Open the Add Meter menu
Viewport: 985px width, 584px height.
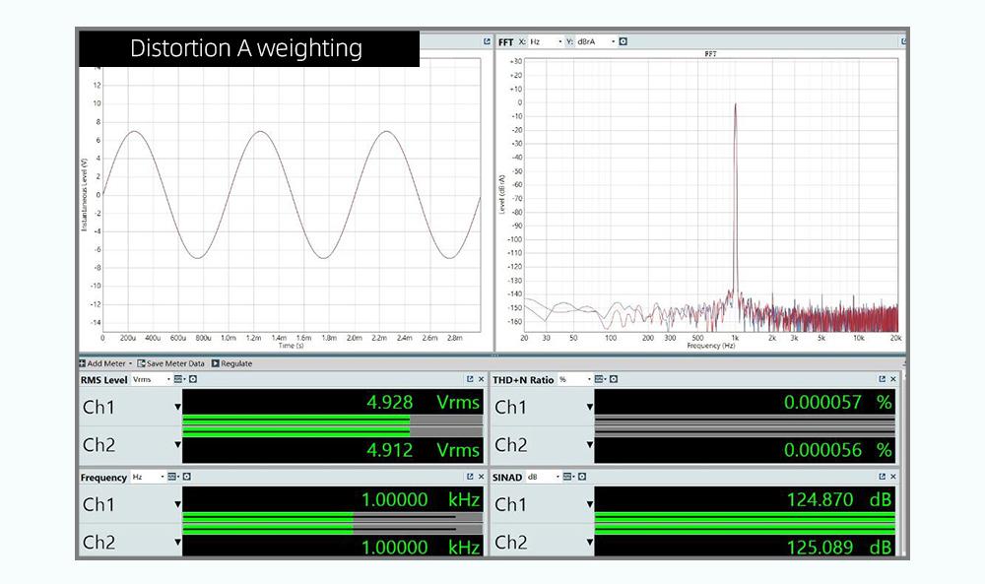point(106,363)
